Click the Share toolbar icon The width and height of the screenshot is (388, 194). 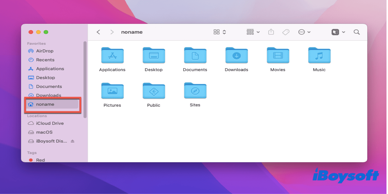[x=271, y=32]
